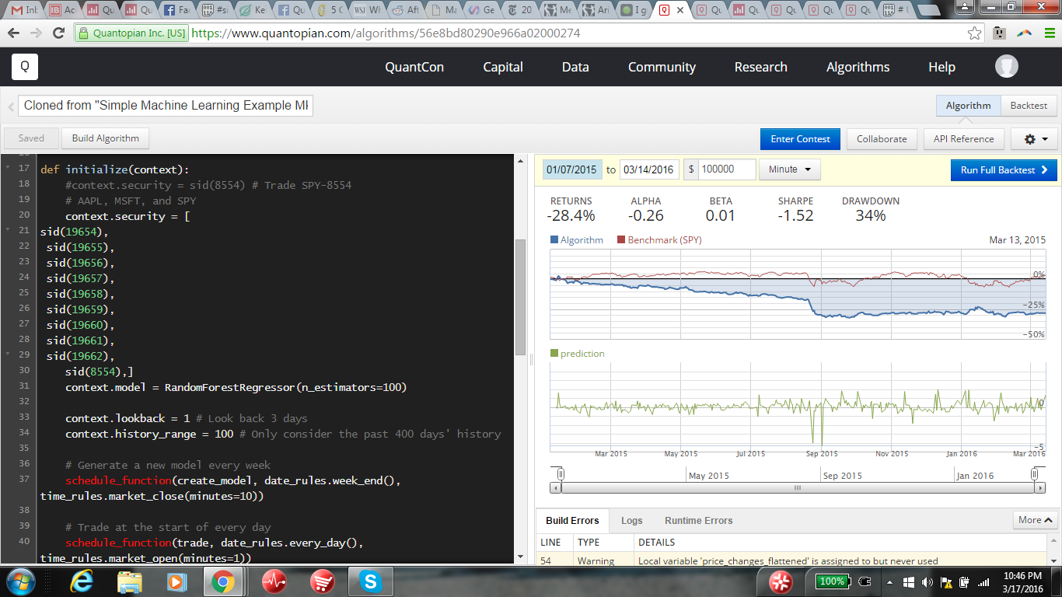Click the green secure padlock icon

point(84,33)
